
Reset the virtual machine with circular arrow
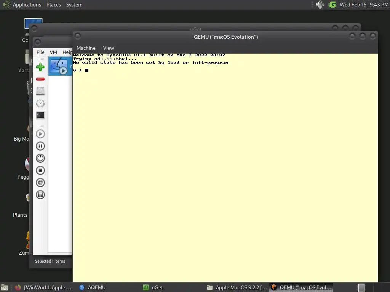pyautogui.click(x=40, y=183)
